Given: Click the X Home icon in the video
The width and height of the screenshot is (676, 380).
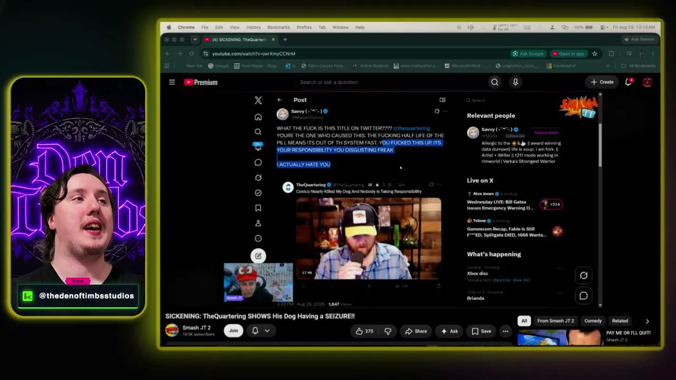Looking at the screenshot, I should (x=258, y=117).
